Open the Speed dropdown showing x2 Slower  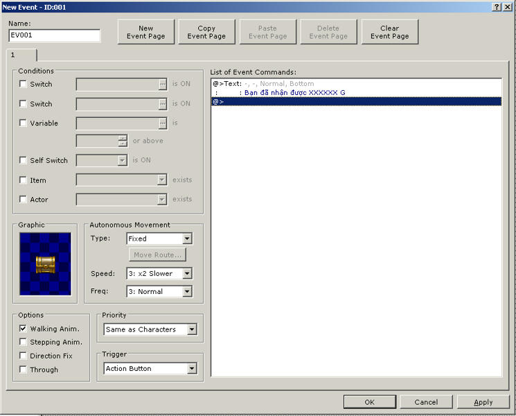[x=187, y=273]
